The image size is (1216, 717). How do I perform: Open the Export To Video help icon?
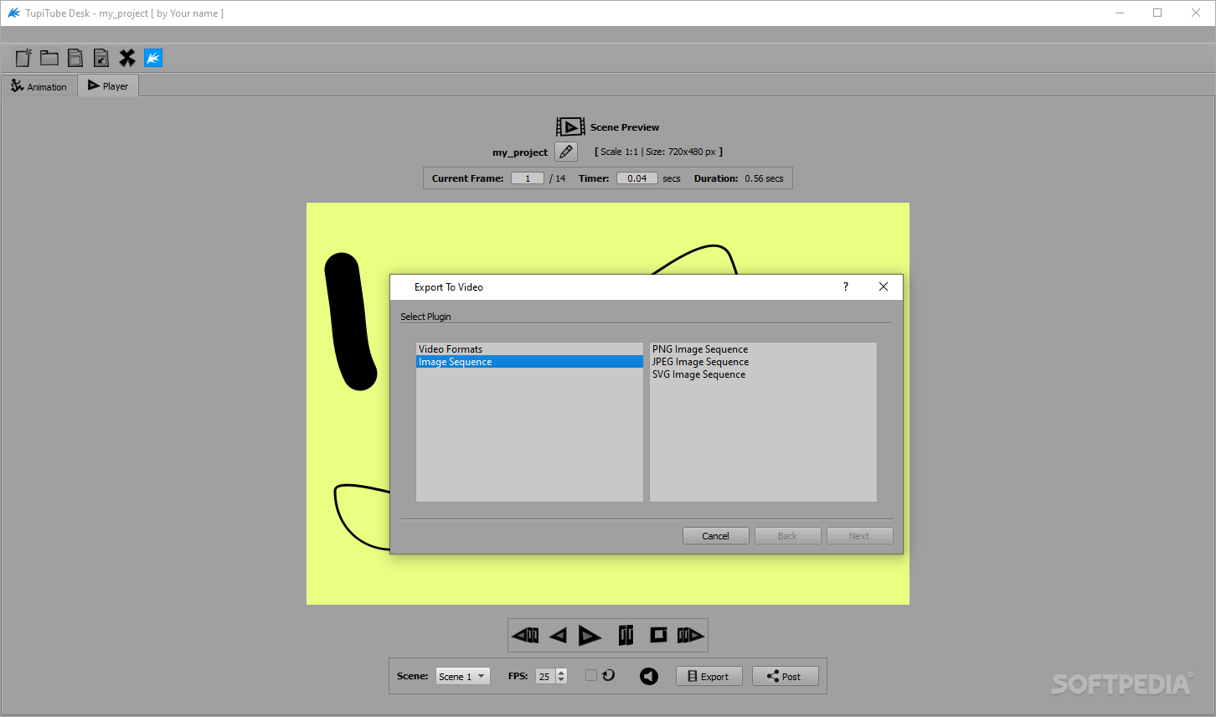[845, 286]
